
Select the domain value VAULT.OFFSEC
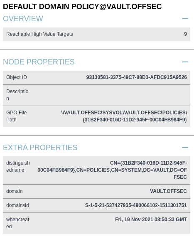168,191
